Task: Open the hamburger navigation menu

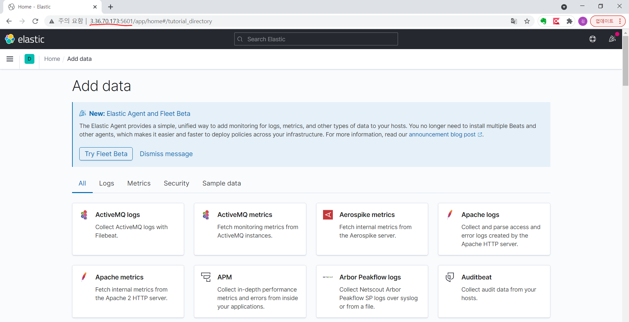Action: [x=10, y=59]
